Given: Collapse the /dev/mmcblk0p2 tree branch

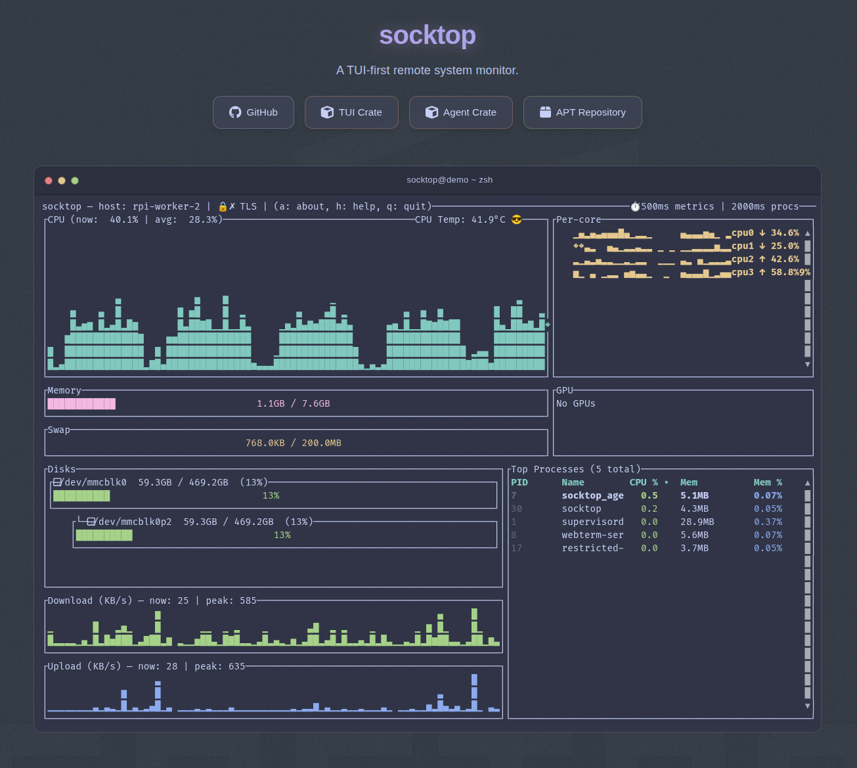Looking at the screenshot, I should pyautogui.click(x=91, y=521).
